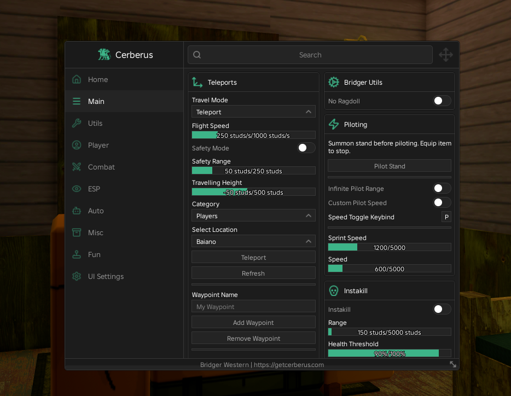Click the Add Waypoint button
This screenshot has height=396, width=511.
[253, 322]
